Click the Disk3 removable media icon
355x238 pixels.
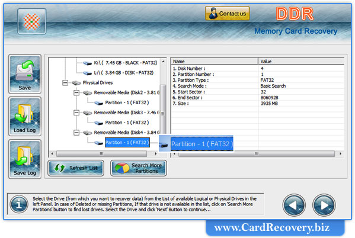[x=87, y=112]
